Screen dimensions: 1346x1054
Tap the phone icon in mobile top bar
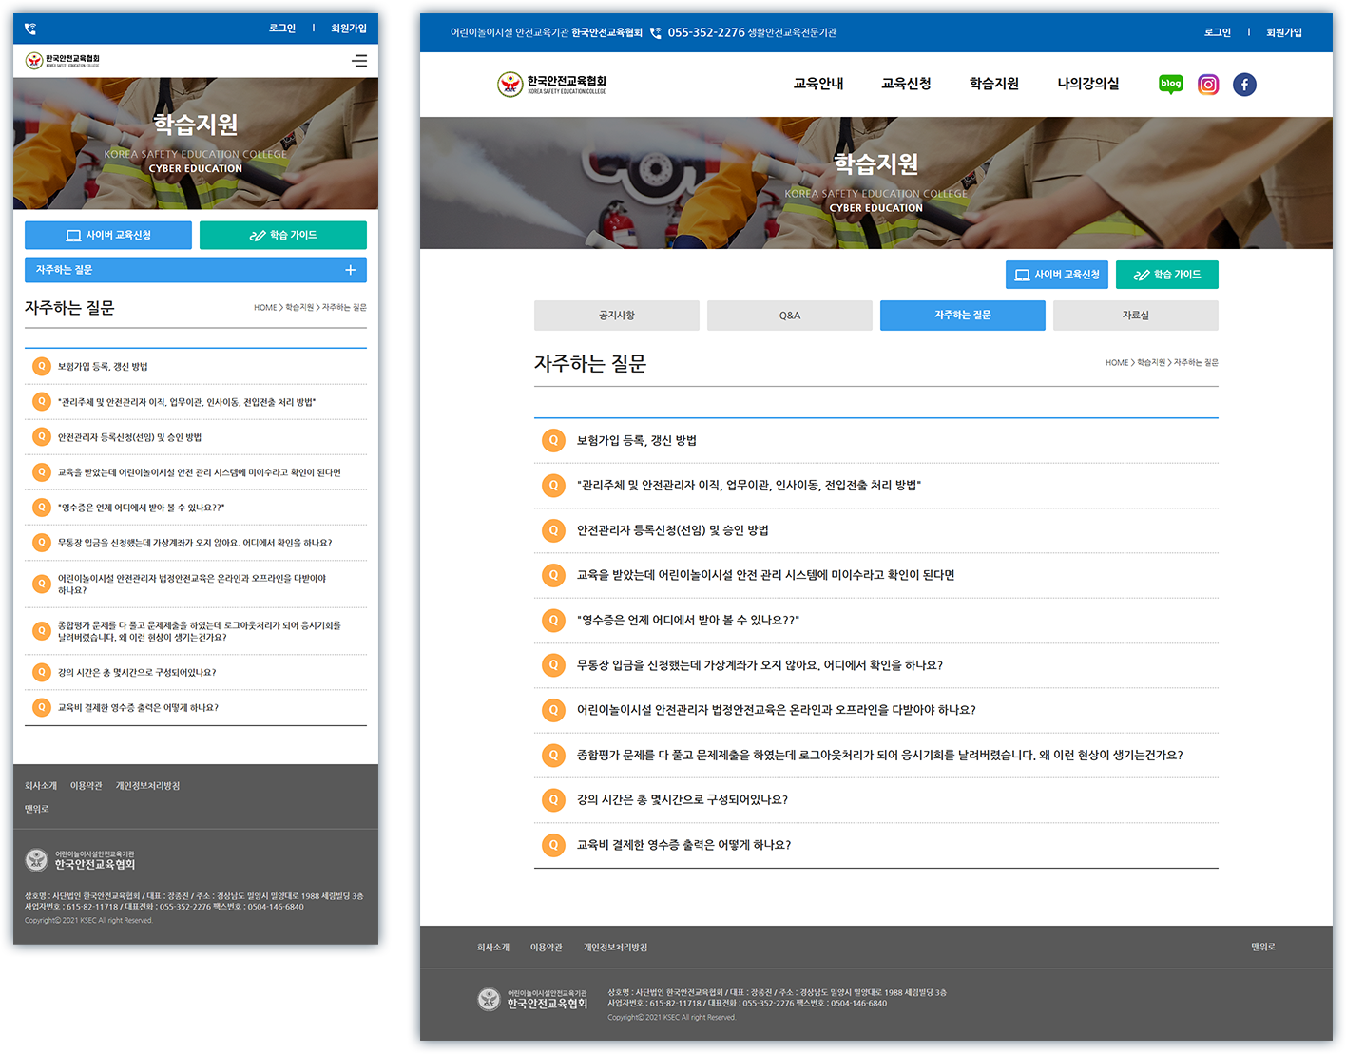point(30,29)
